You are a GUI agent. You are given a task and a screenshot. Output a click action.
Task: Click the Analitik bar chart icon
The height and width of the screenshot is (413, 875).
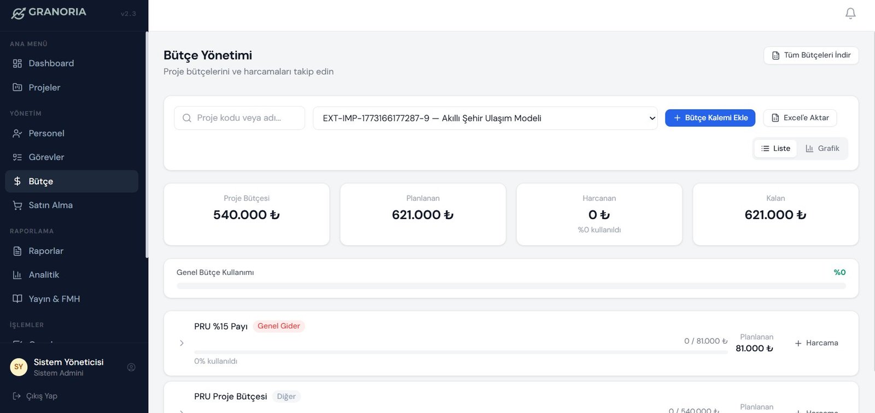pos(17,275)
